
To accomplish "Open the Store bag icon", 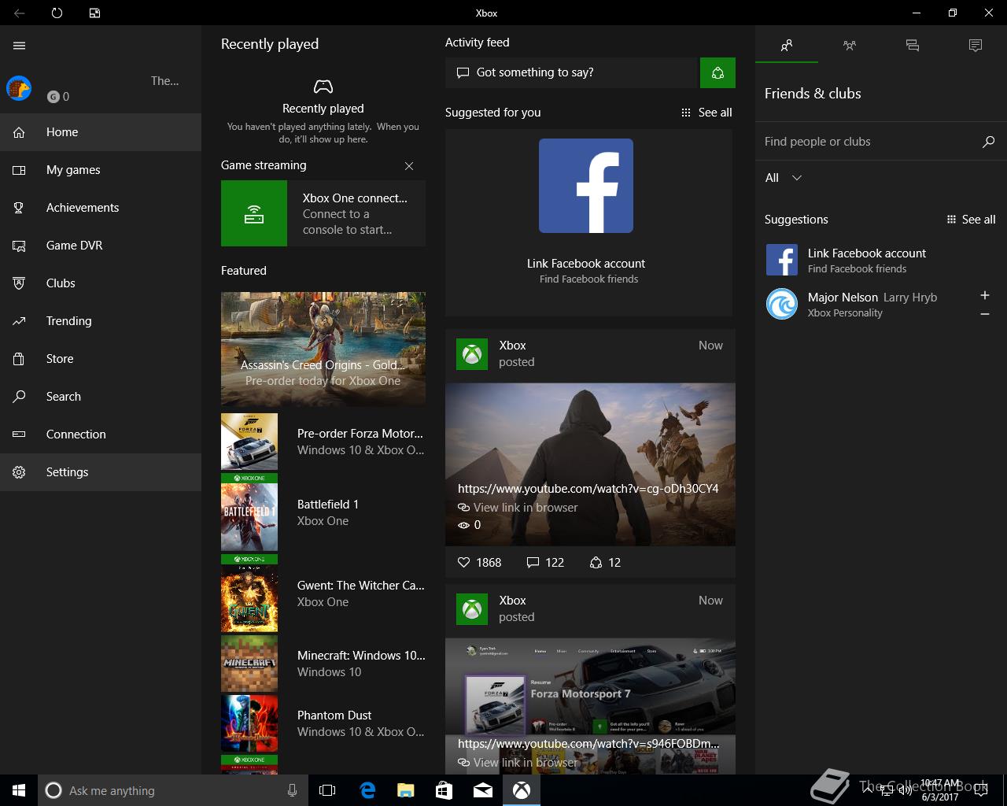I will tap(19, 359).
